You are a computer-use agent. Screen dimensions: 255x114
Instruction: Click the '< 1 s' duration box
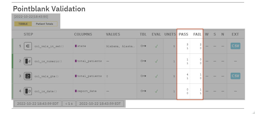pos(69,103)
